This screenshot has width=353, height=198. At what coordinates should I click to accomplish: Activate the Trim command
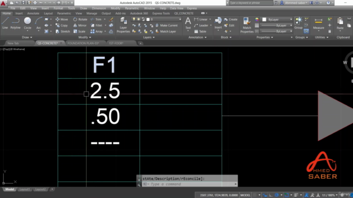[x=96, y=19]
